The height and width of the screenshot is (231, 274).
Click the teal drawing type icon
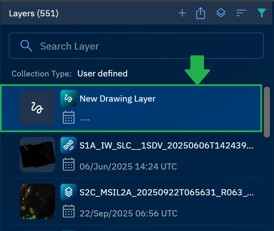pos(69,99)
